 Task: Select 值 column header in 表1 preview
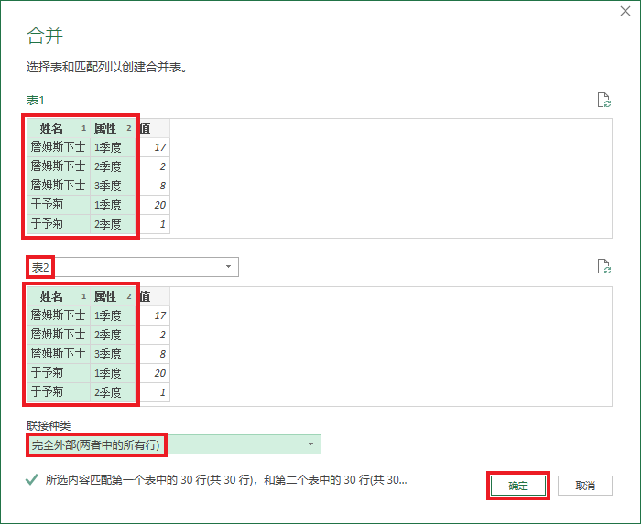[153, 128]
